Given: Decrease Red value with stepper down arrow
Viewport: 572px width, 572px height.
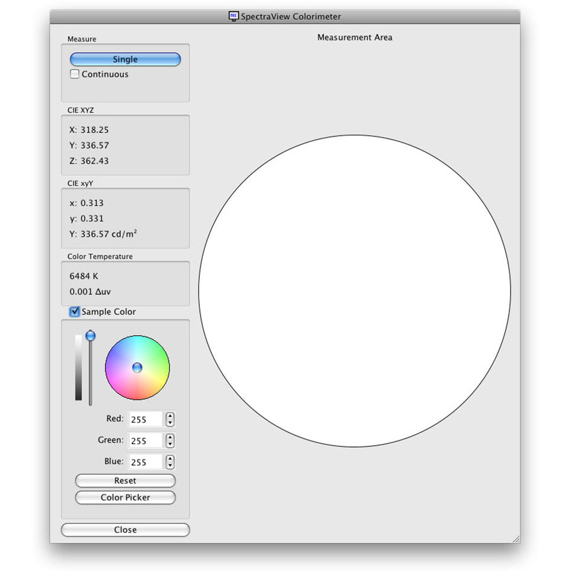Looking at the screenshot, I should (170, 423).
